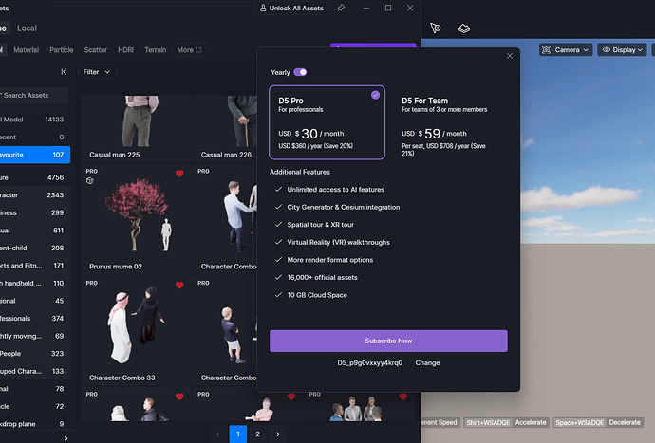This screenshot has height=443, width=655.
Task: Select the Recent category
Action: coord(35,137)
